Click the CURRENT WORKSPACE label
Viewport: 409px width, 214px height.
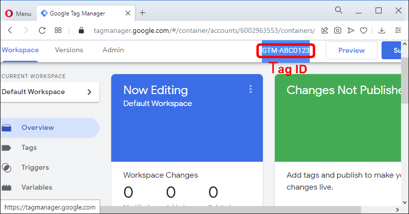tap(33, 76)
